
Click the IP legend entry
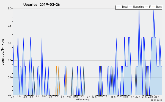point(148,7)
